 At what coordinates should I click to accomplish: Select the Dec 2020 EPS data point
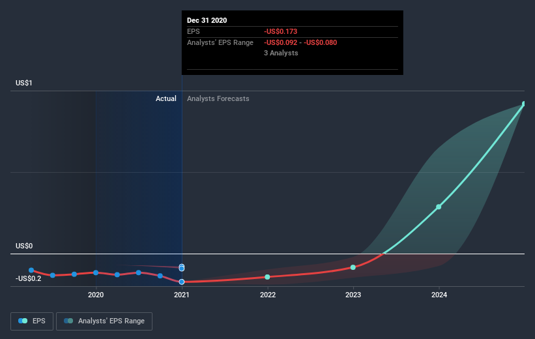point(182,282)
